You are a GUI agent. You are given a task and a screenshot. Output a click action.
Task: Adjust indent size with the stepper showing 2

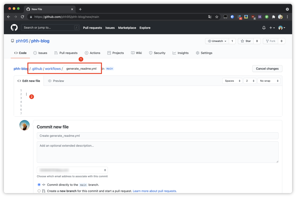pyautogui.click(x=250, y=81)
